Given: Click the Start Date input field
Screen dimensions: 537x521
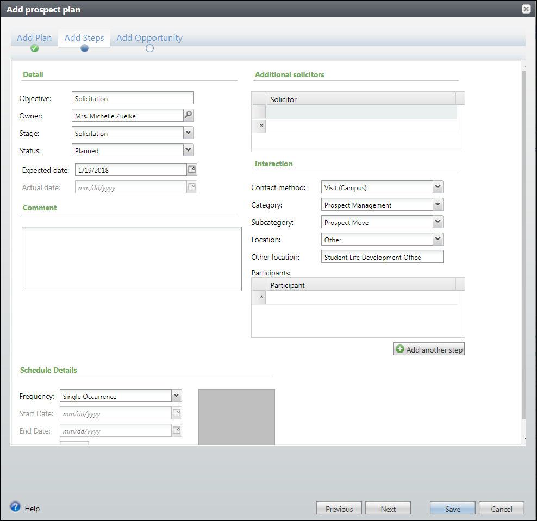Looking at the screenshot, I should point(116,413).
